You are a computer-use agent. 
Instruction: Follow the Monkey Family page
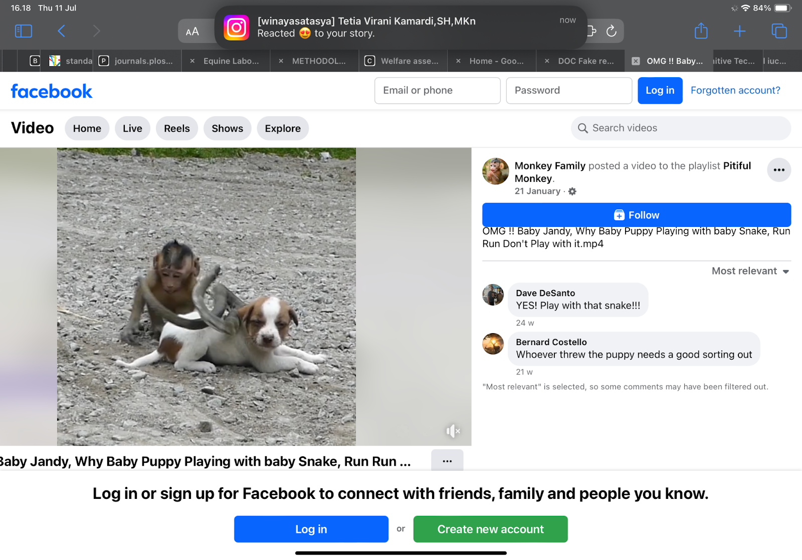636,215
